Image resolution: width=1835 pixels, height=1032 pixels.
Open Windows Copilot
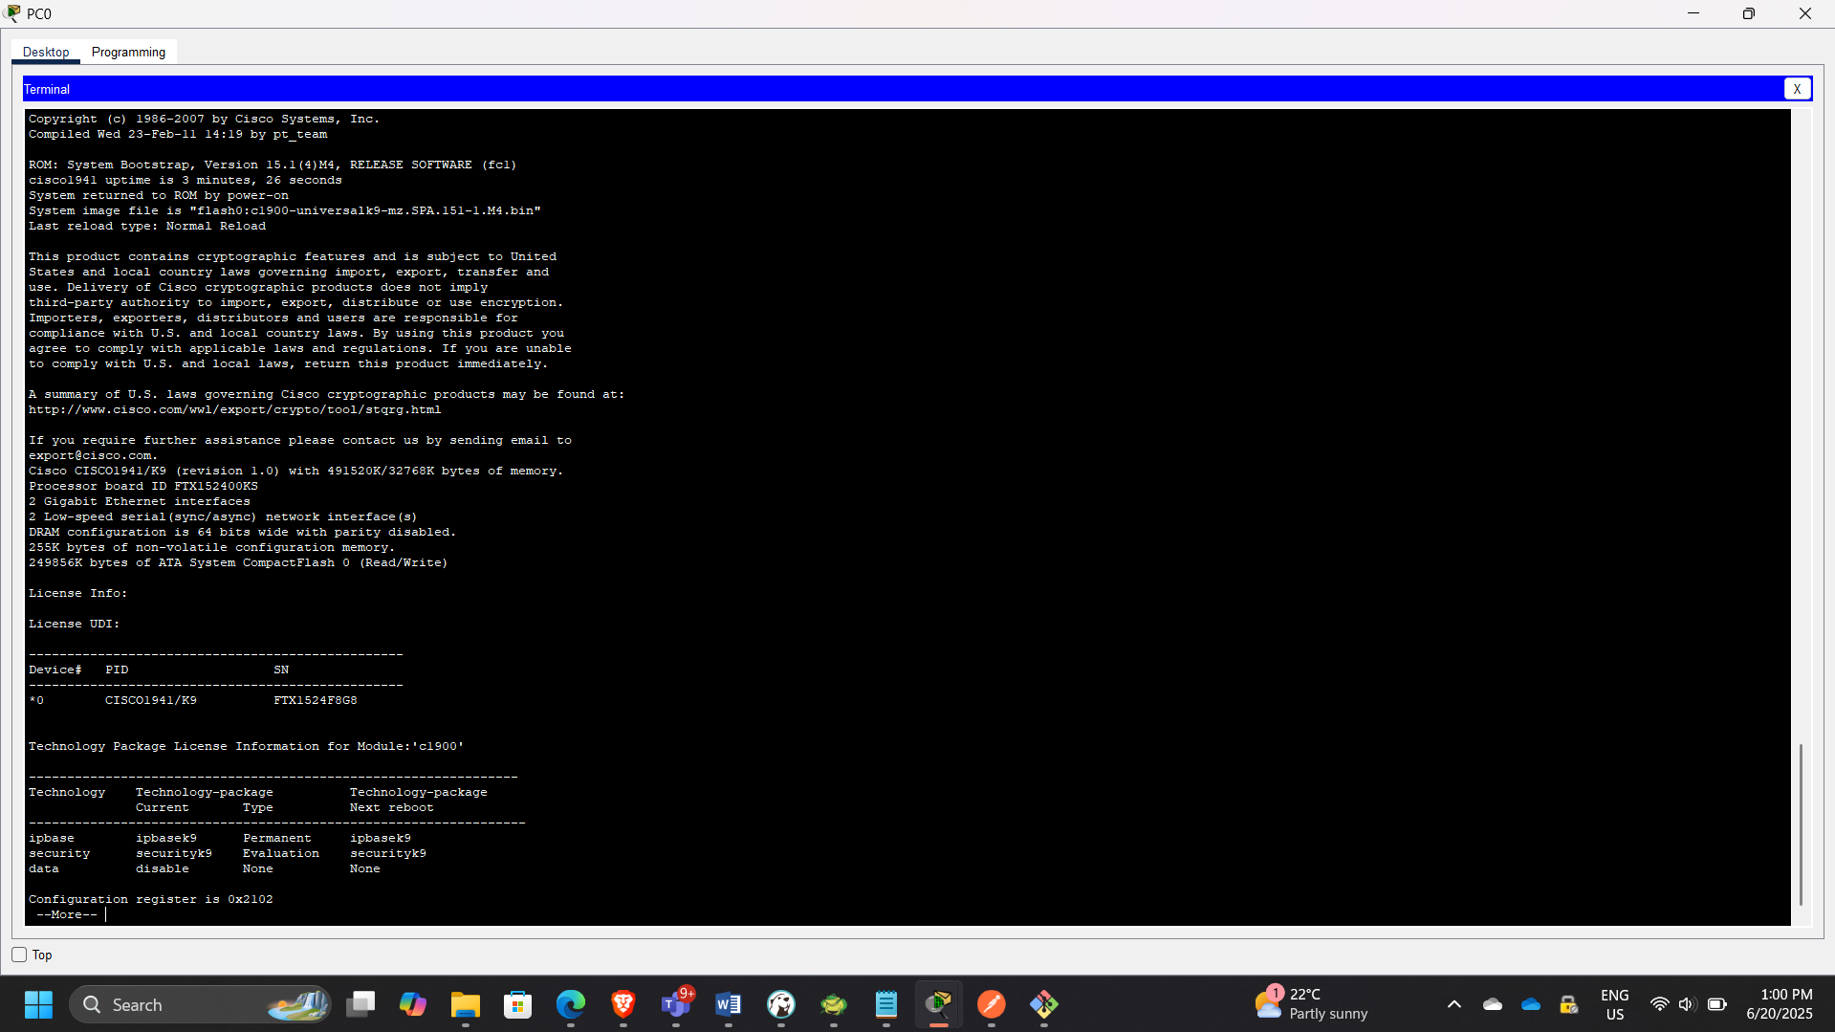(413, 1004)
